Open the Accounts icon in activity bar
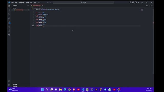The height and width of the screenshot is (92, 164). (9, 81)
